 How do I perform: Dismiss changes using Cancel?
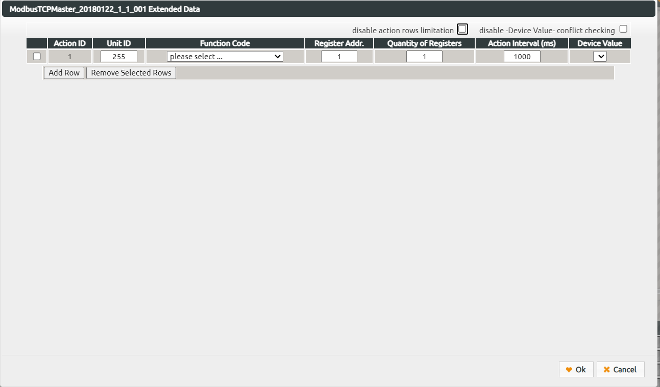click(620, 369)
